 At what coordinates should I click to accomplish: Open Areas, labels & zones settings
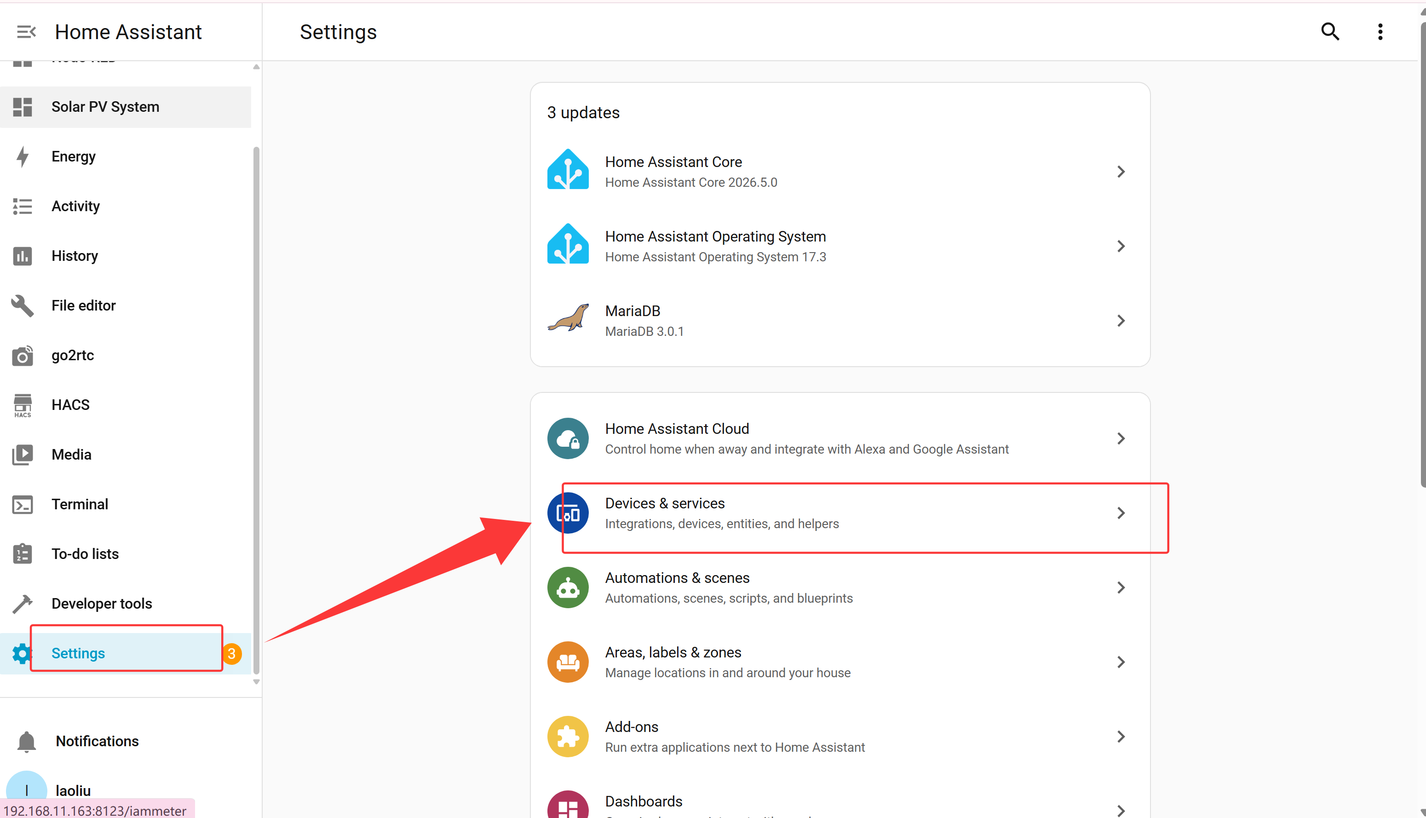[840, 662]
